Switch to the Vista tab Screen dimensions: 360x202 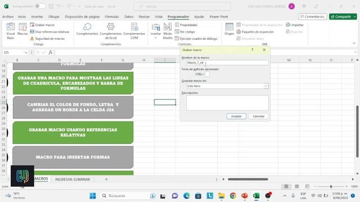click(159, 16)
